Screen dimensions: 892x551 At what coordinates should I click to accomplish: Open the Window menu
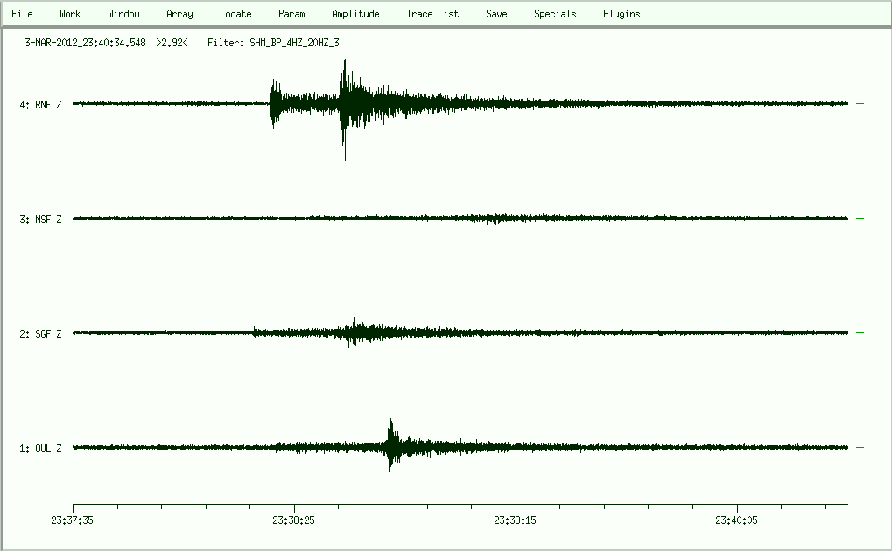pyautogui.click(x=123, y=14)
